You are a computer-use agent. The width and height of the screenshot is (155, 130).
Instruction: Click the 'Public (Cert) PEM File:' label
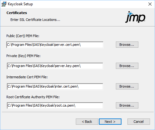tap(23, 36)
